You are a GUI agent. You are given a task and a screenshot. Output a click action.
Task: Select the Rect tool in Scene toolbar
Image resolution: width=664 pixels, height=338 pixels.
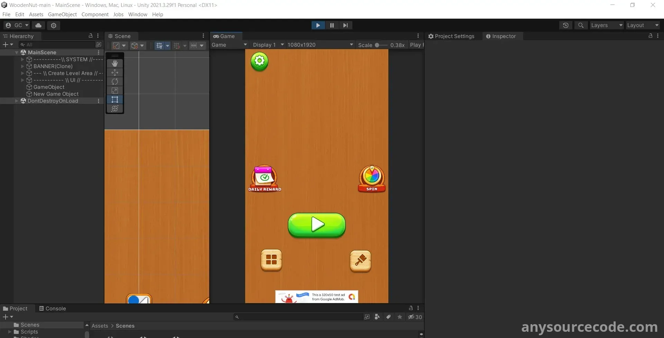pos(115,100)
